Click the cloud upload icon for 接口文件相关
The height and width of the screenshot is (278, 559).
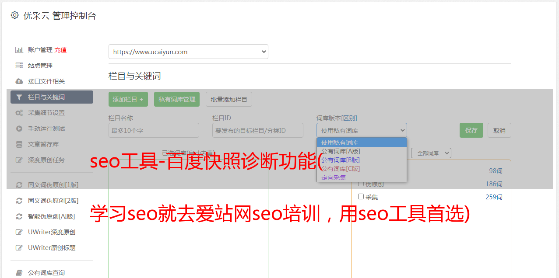click(x=19, y=81)
